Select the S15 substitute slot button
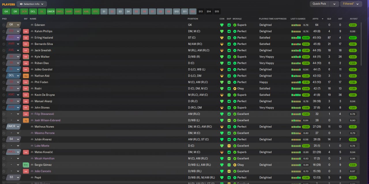 click(217, 12)
